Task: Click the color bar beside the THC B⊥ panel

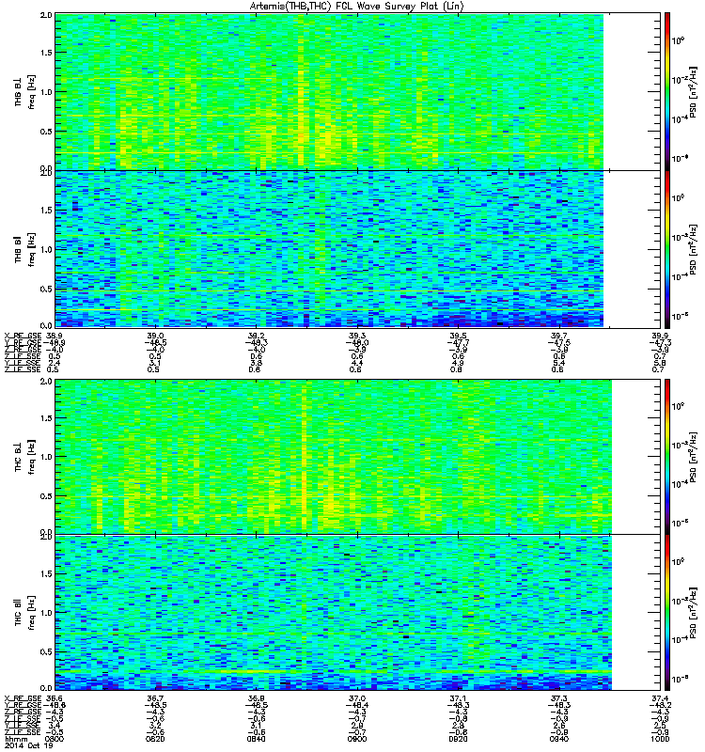Action: 667,457
